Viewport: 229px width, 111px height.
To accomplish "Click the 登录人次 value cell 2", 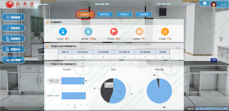I will tap(65, 57).
